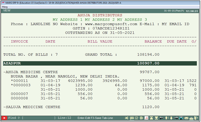This screenshot has height=122, width=201.
Task: Click the Enter-Edit F3-Save Tab-Line hint
Action: point(95,118)
